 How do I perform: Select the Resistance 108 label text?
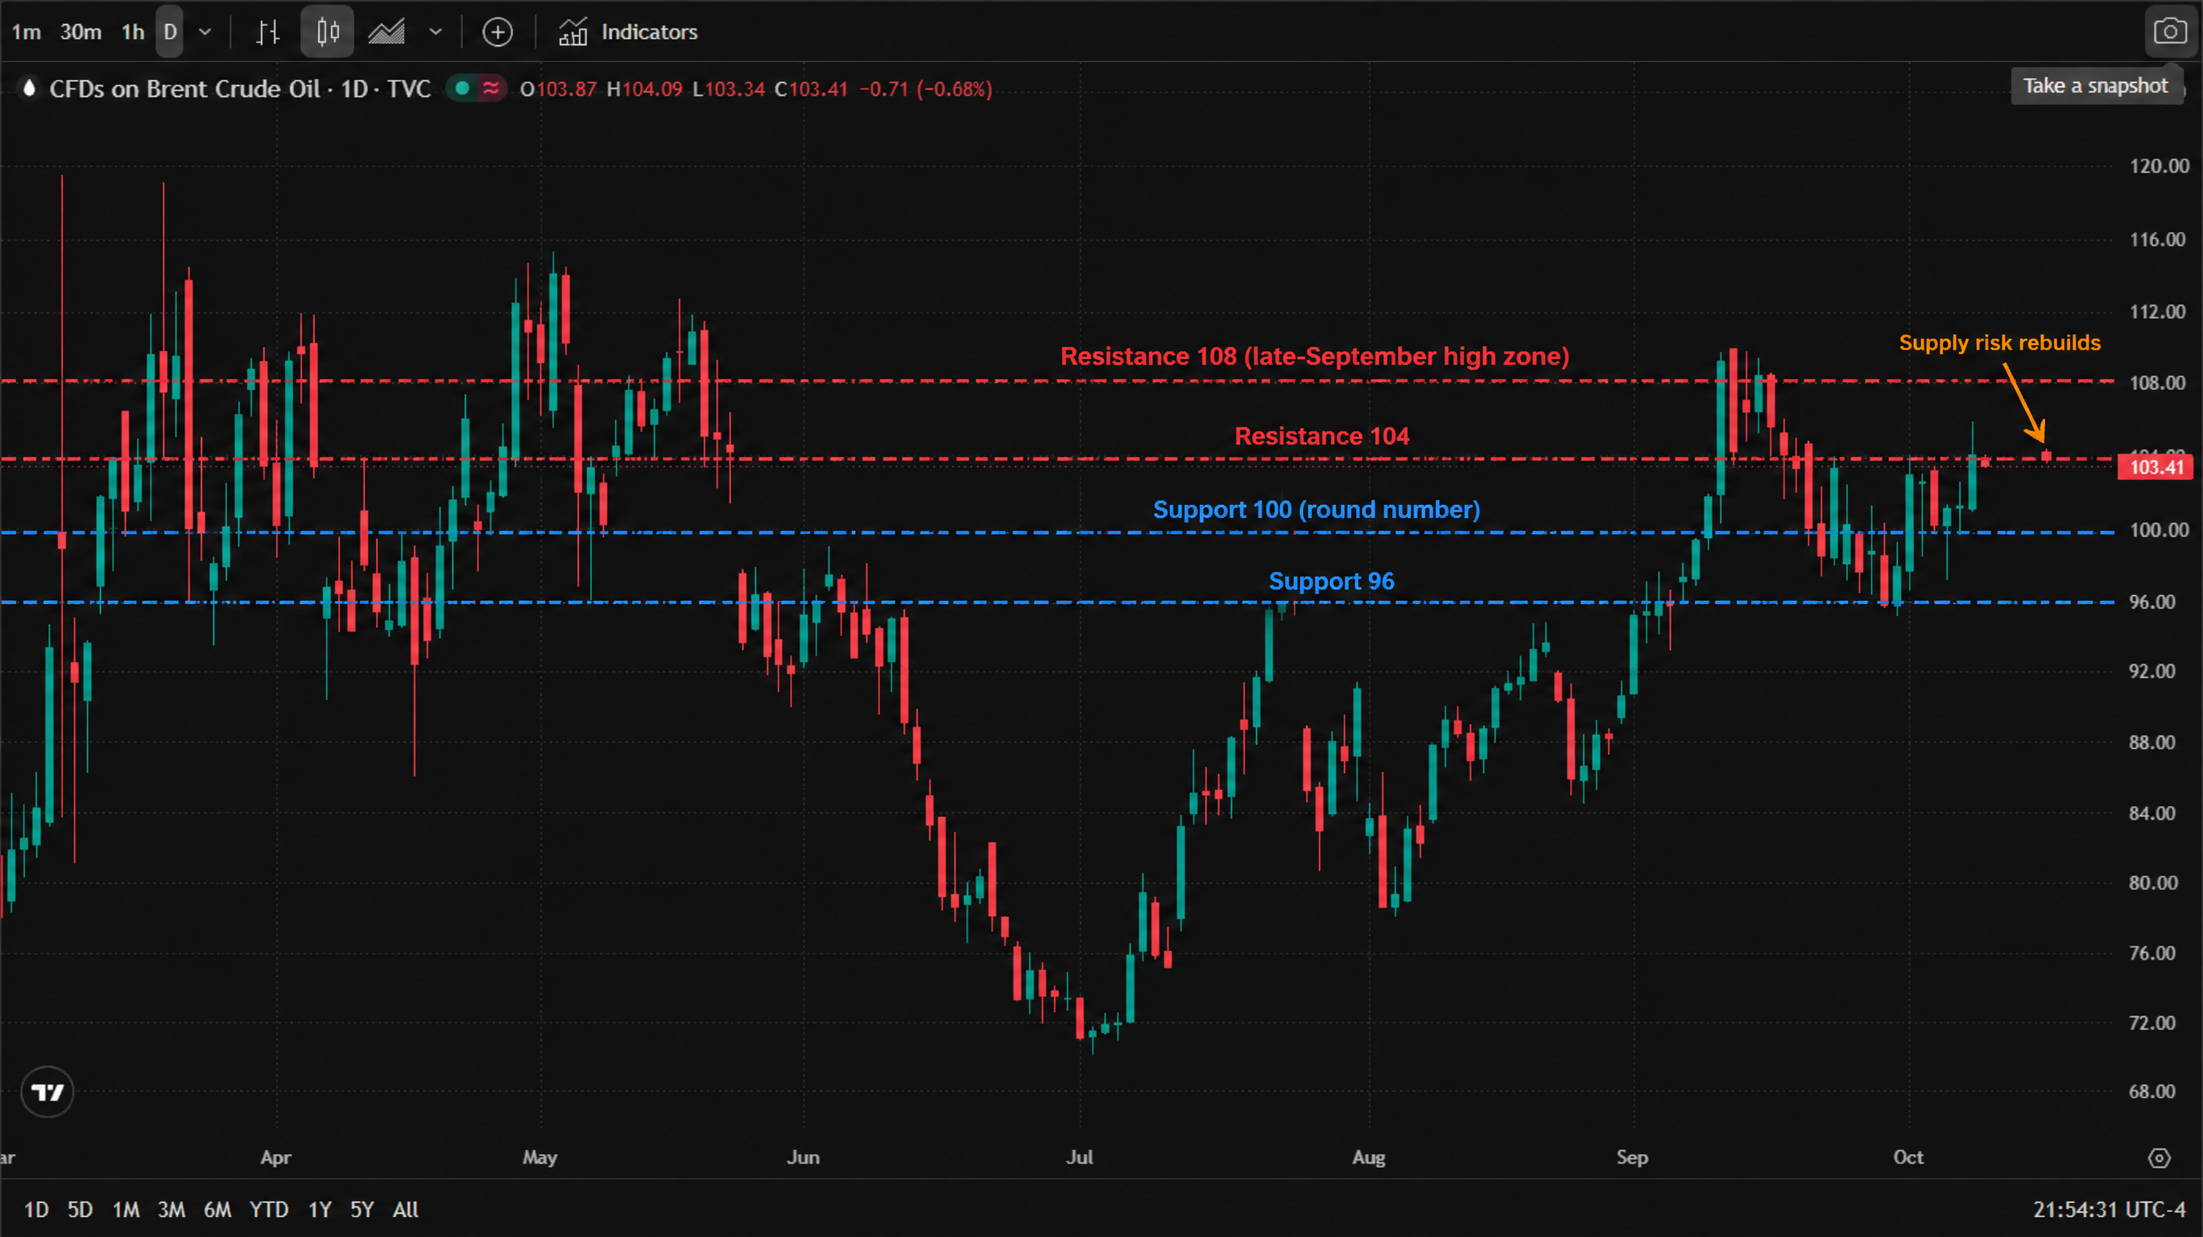tap(1314, 356)
